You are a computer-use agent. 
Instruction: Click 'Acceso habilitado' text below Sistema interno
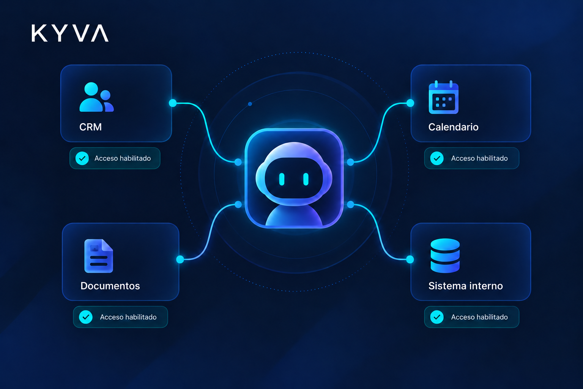point(479,317)
